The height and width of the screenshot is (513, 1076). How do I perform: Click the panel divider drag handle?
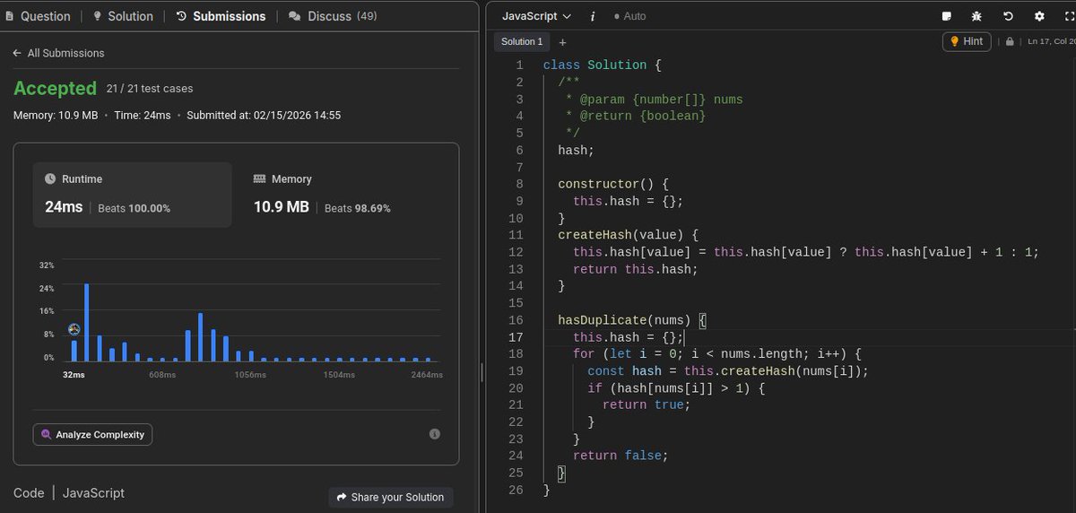pos(482,371)
